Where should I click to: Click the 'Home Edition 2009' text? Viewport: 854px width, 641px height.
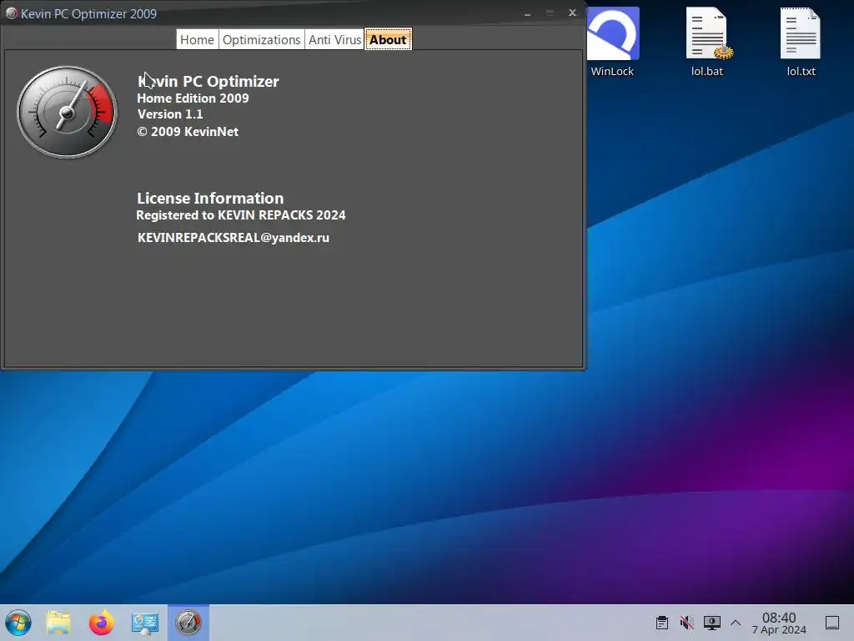pyautogui.click(x=193, y=98)
